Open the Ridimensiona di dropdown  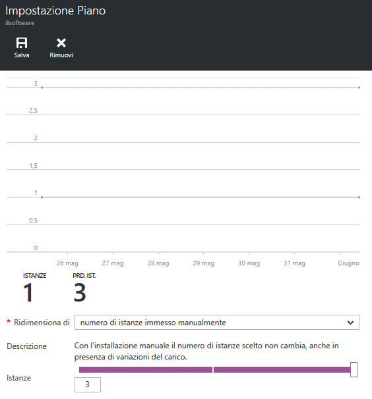(x=217, y=323)
